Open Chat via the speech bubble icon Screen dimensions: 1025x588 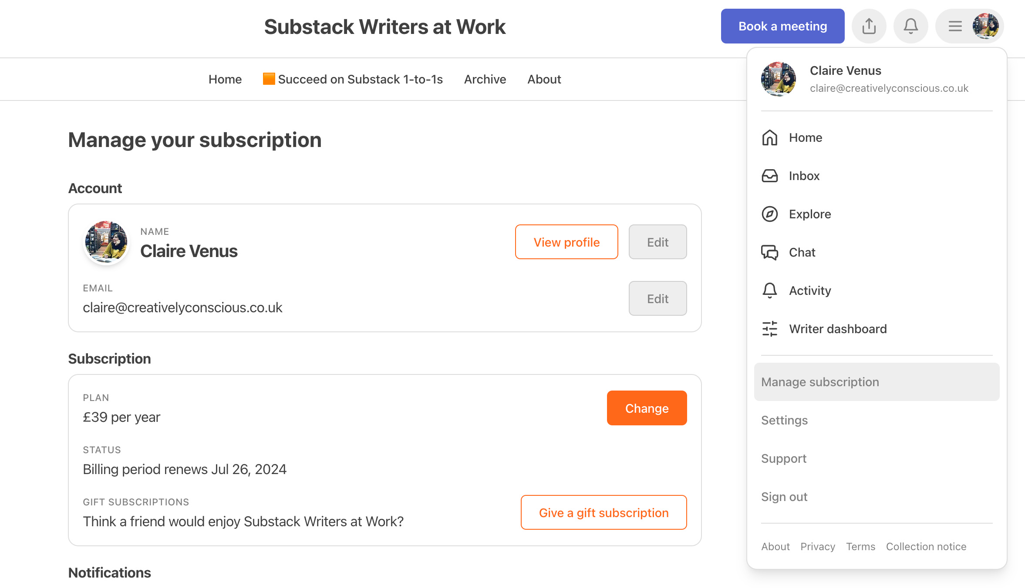click(x=770, y=252)
